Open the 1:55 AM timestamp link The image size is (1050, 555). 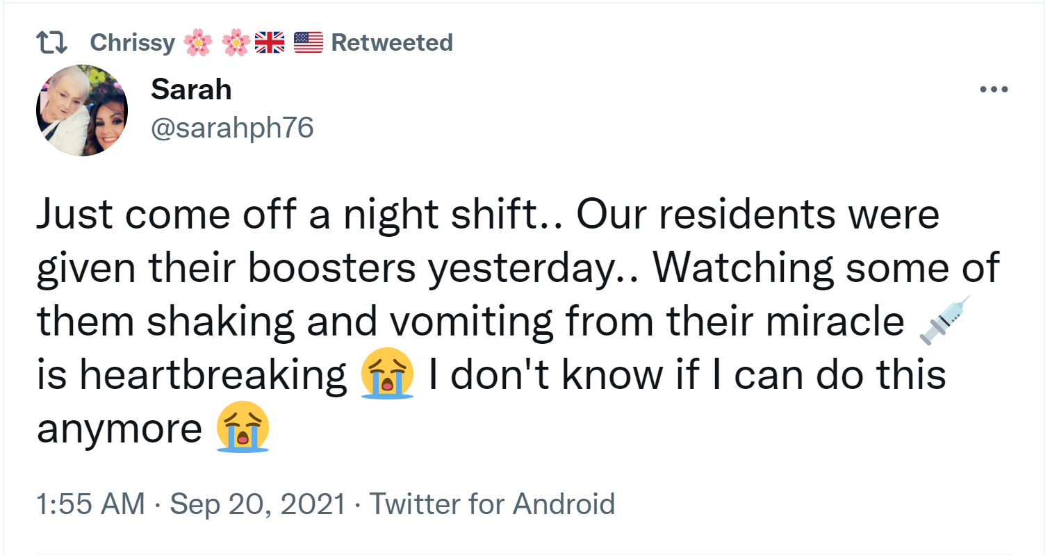(x=90, y=504)
